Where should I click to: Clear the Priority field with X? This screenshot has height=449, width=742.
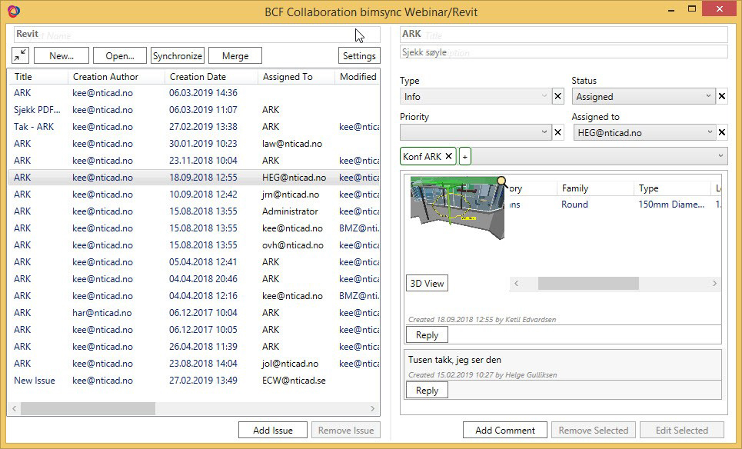[x=558, y=133]
